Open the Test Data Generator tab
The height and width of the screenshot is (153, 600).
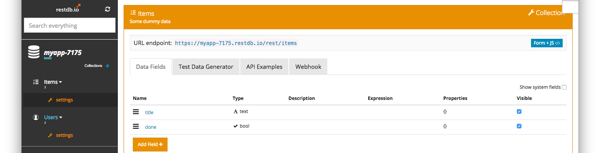pos(206,67)
